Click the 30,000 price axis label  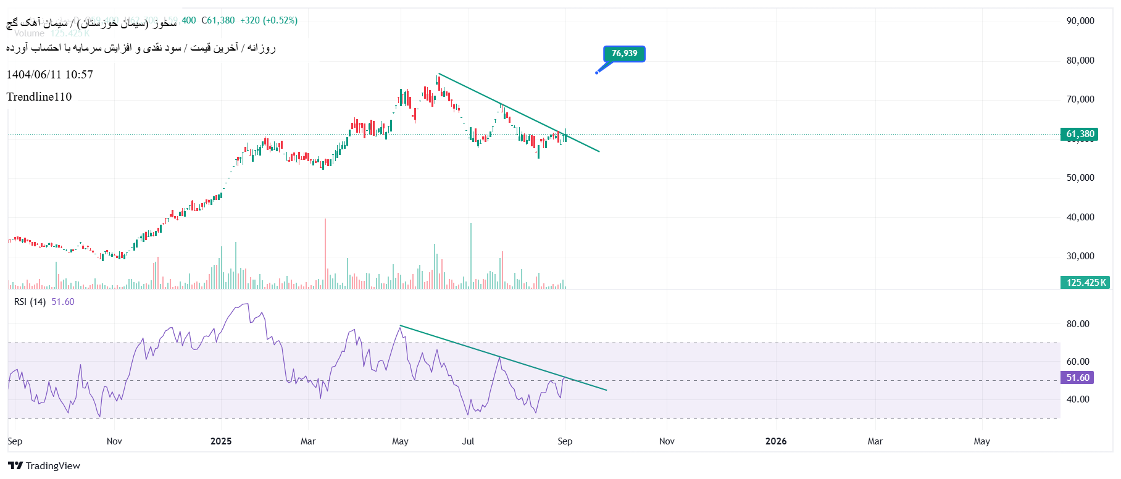pyautogui.click(x=1080, y=256)
